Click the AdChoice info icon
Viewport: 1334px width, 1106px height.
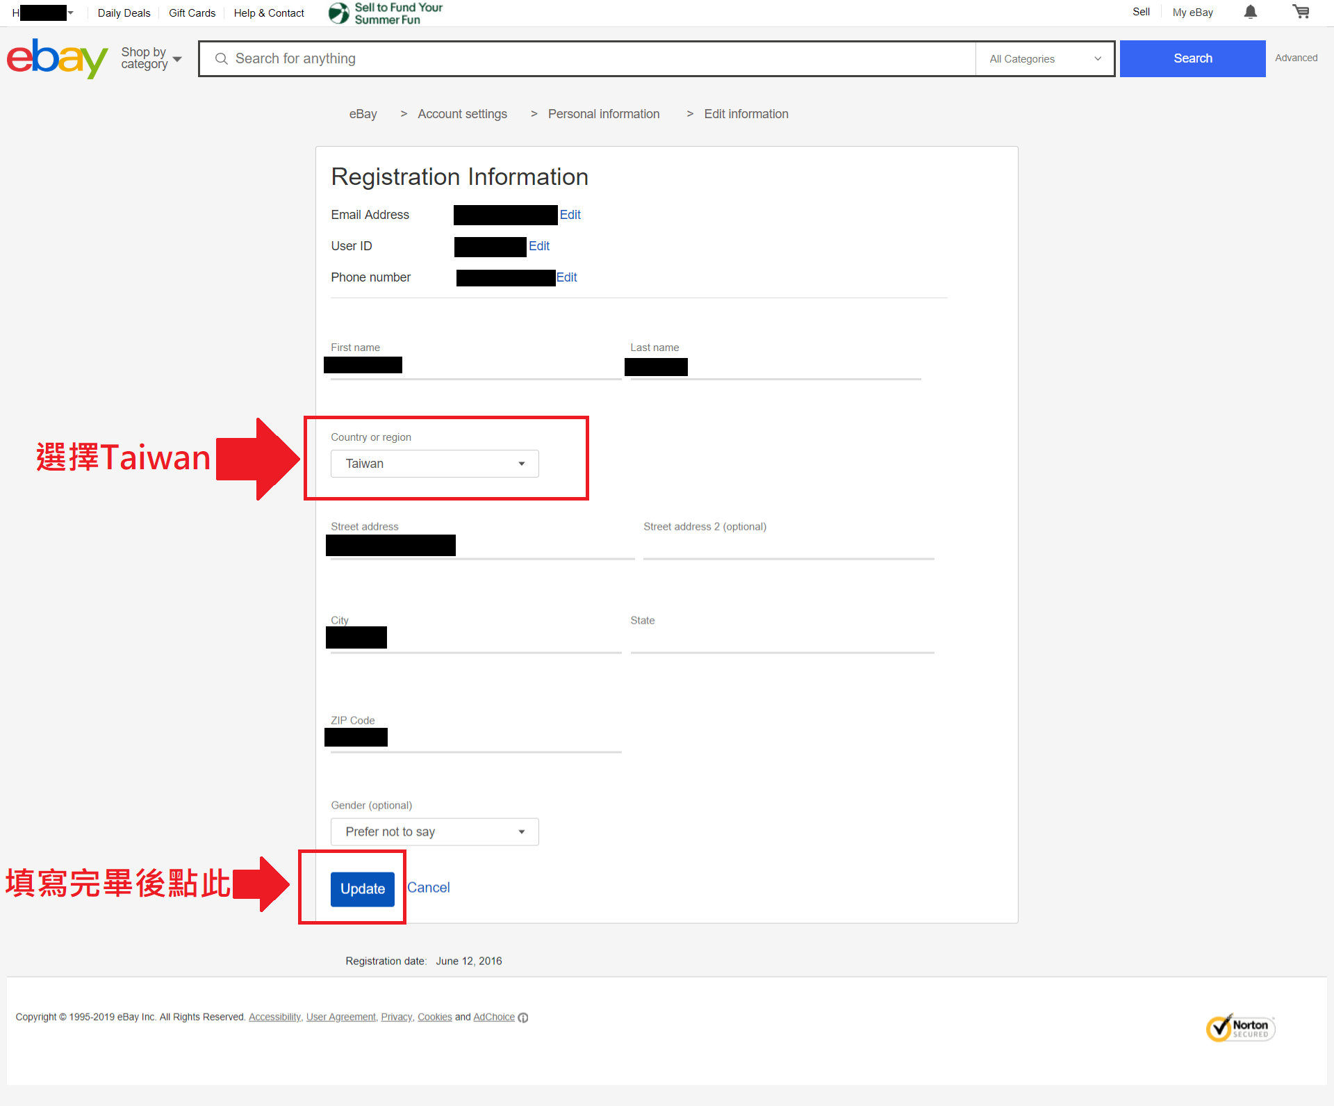click(523, 1018)
